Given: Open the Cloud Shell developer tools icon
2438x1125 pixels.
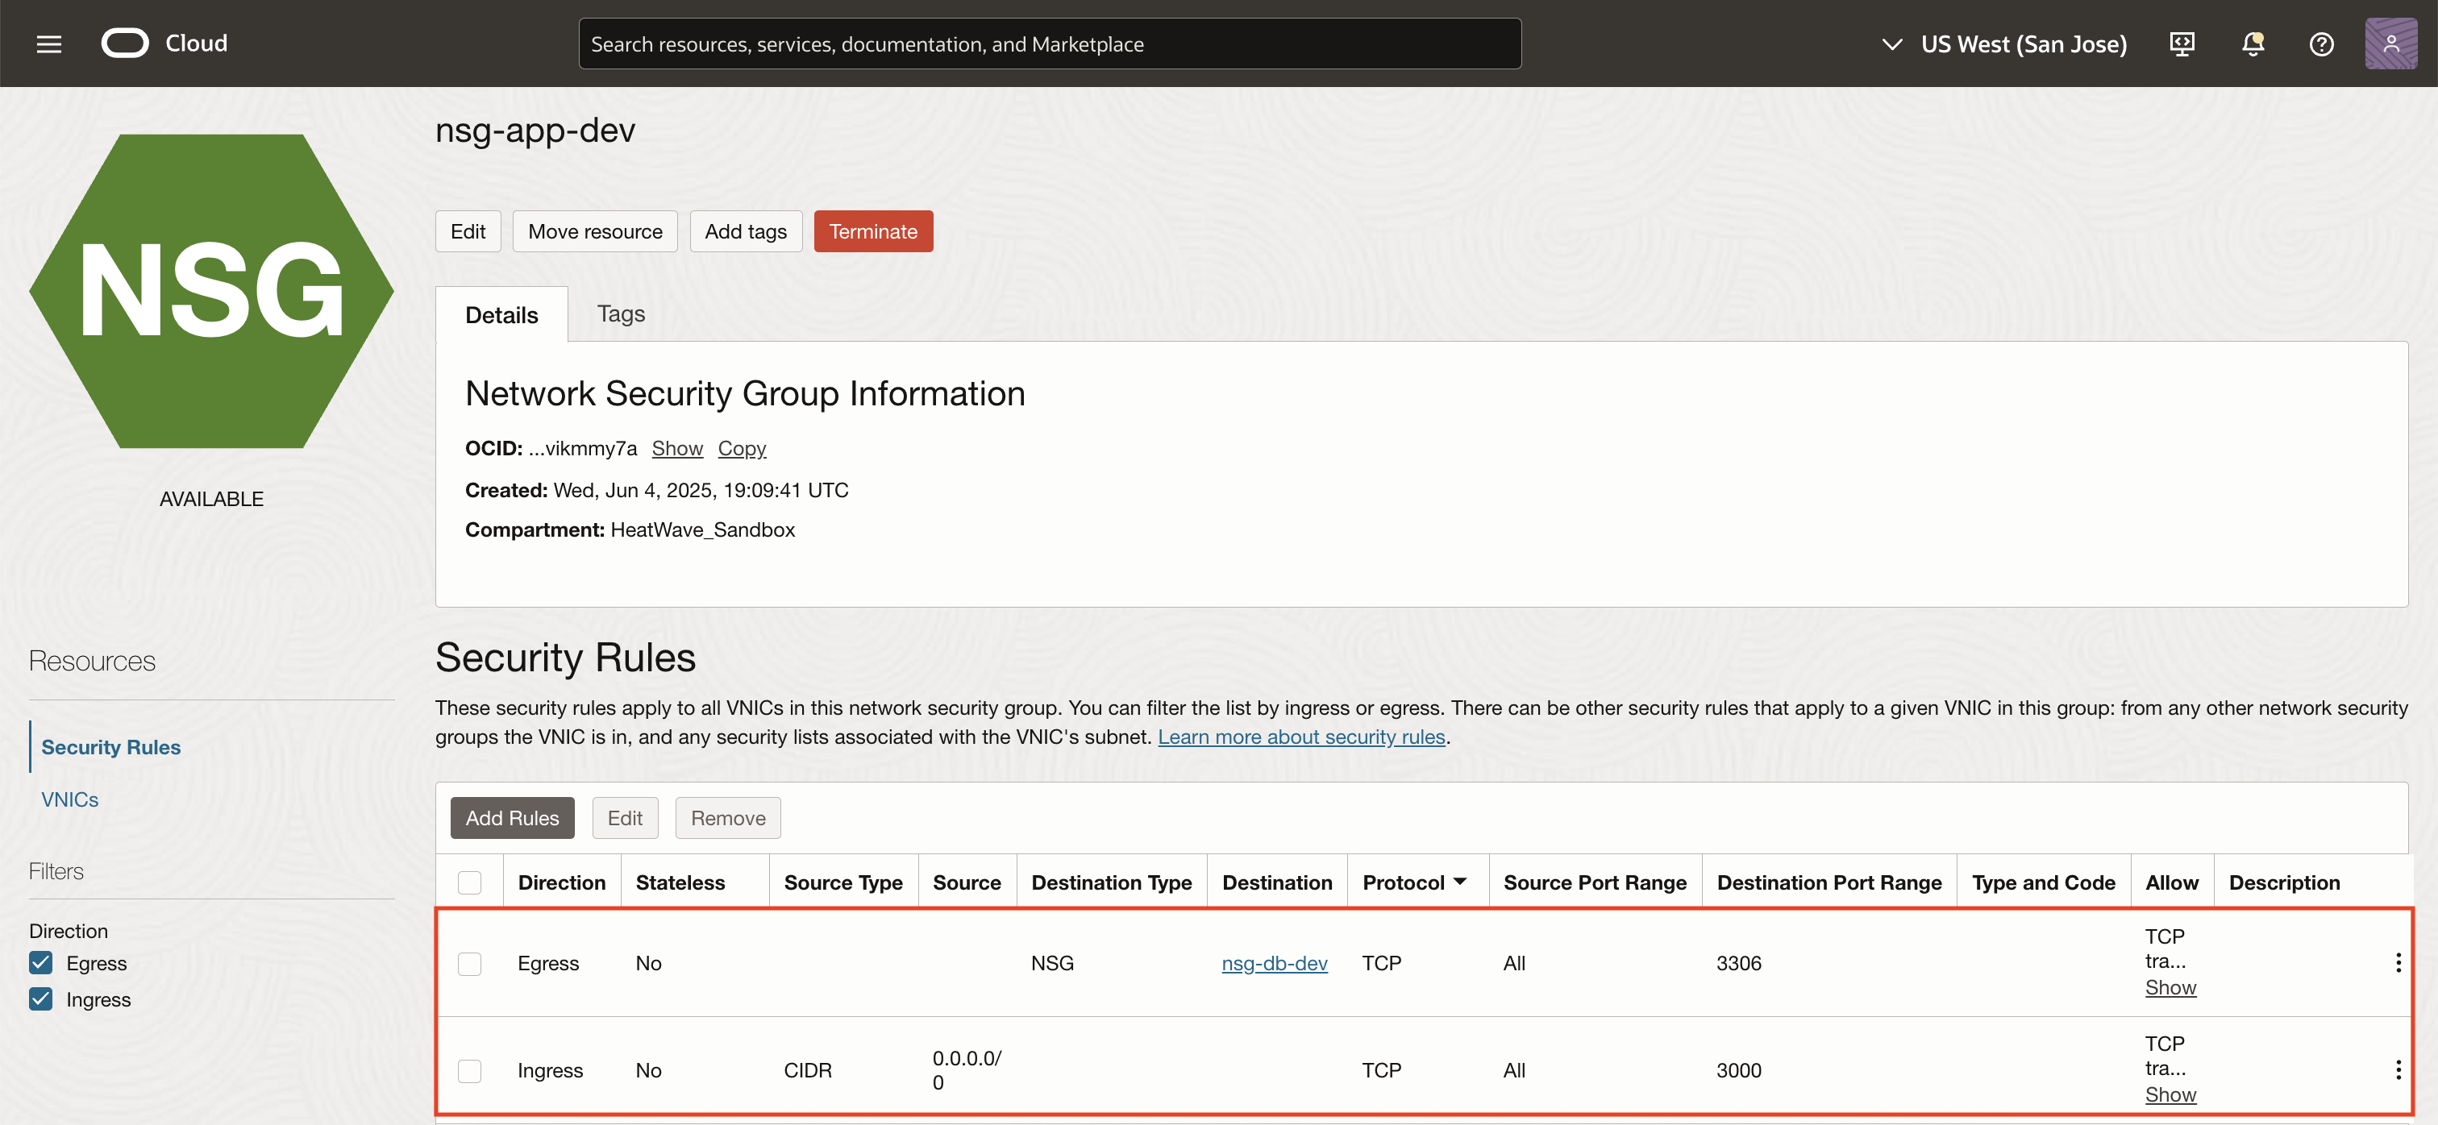Looking at the screenshot, I should tap(2182, 44).
